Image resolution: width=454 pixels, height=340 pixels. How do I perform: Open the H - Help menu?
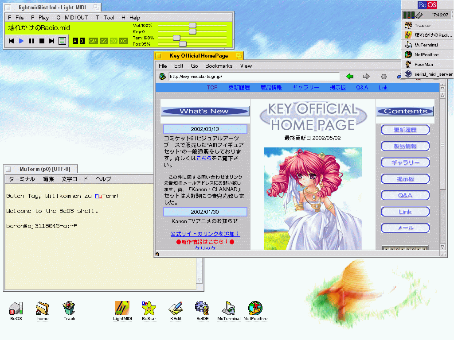click(x=131, y=18)
